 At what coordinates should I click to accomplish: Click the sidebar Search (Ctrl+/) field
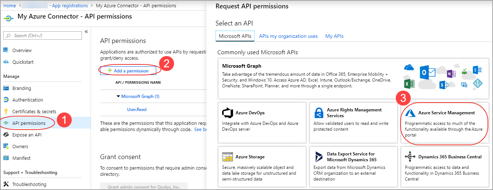pyautogui.click(x=43, y=36)
